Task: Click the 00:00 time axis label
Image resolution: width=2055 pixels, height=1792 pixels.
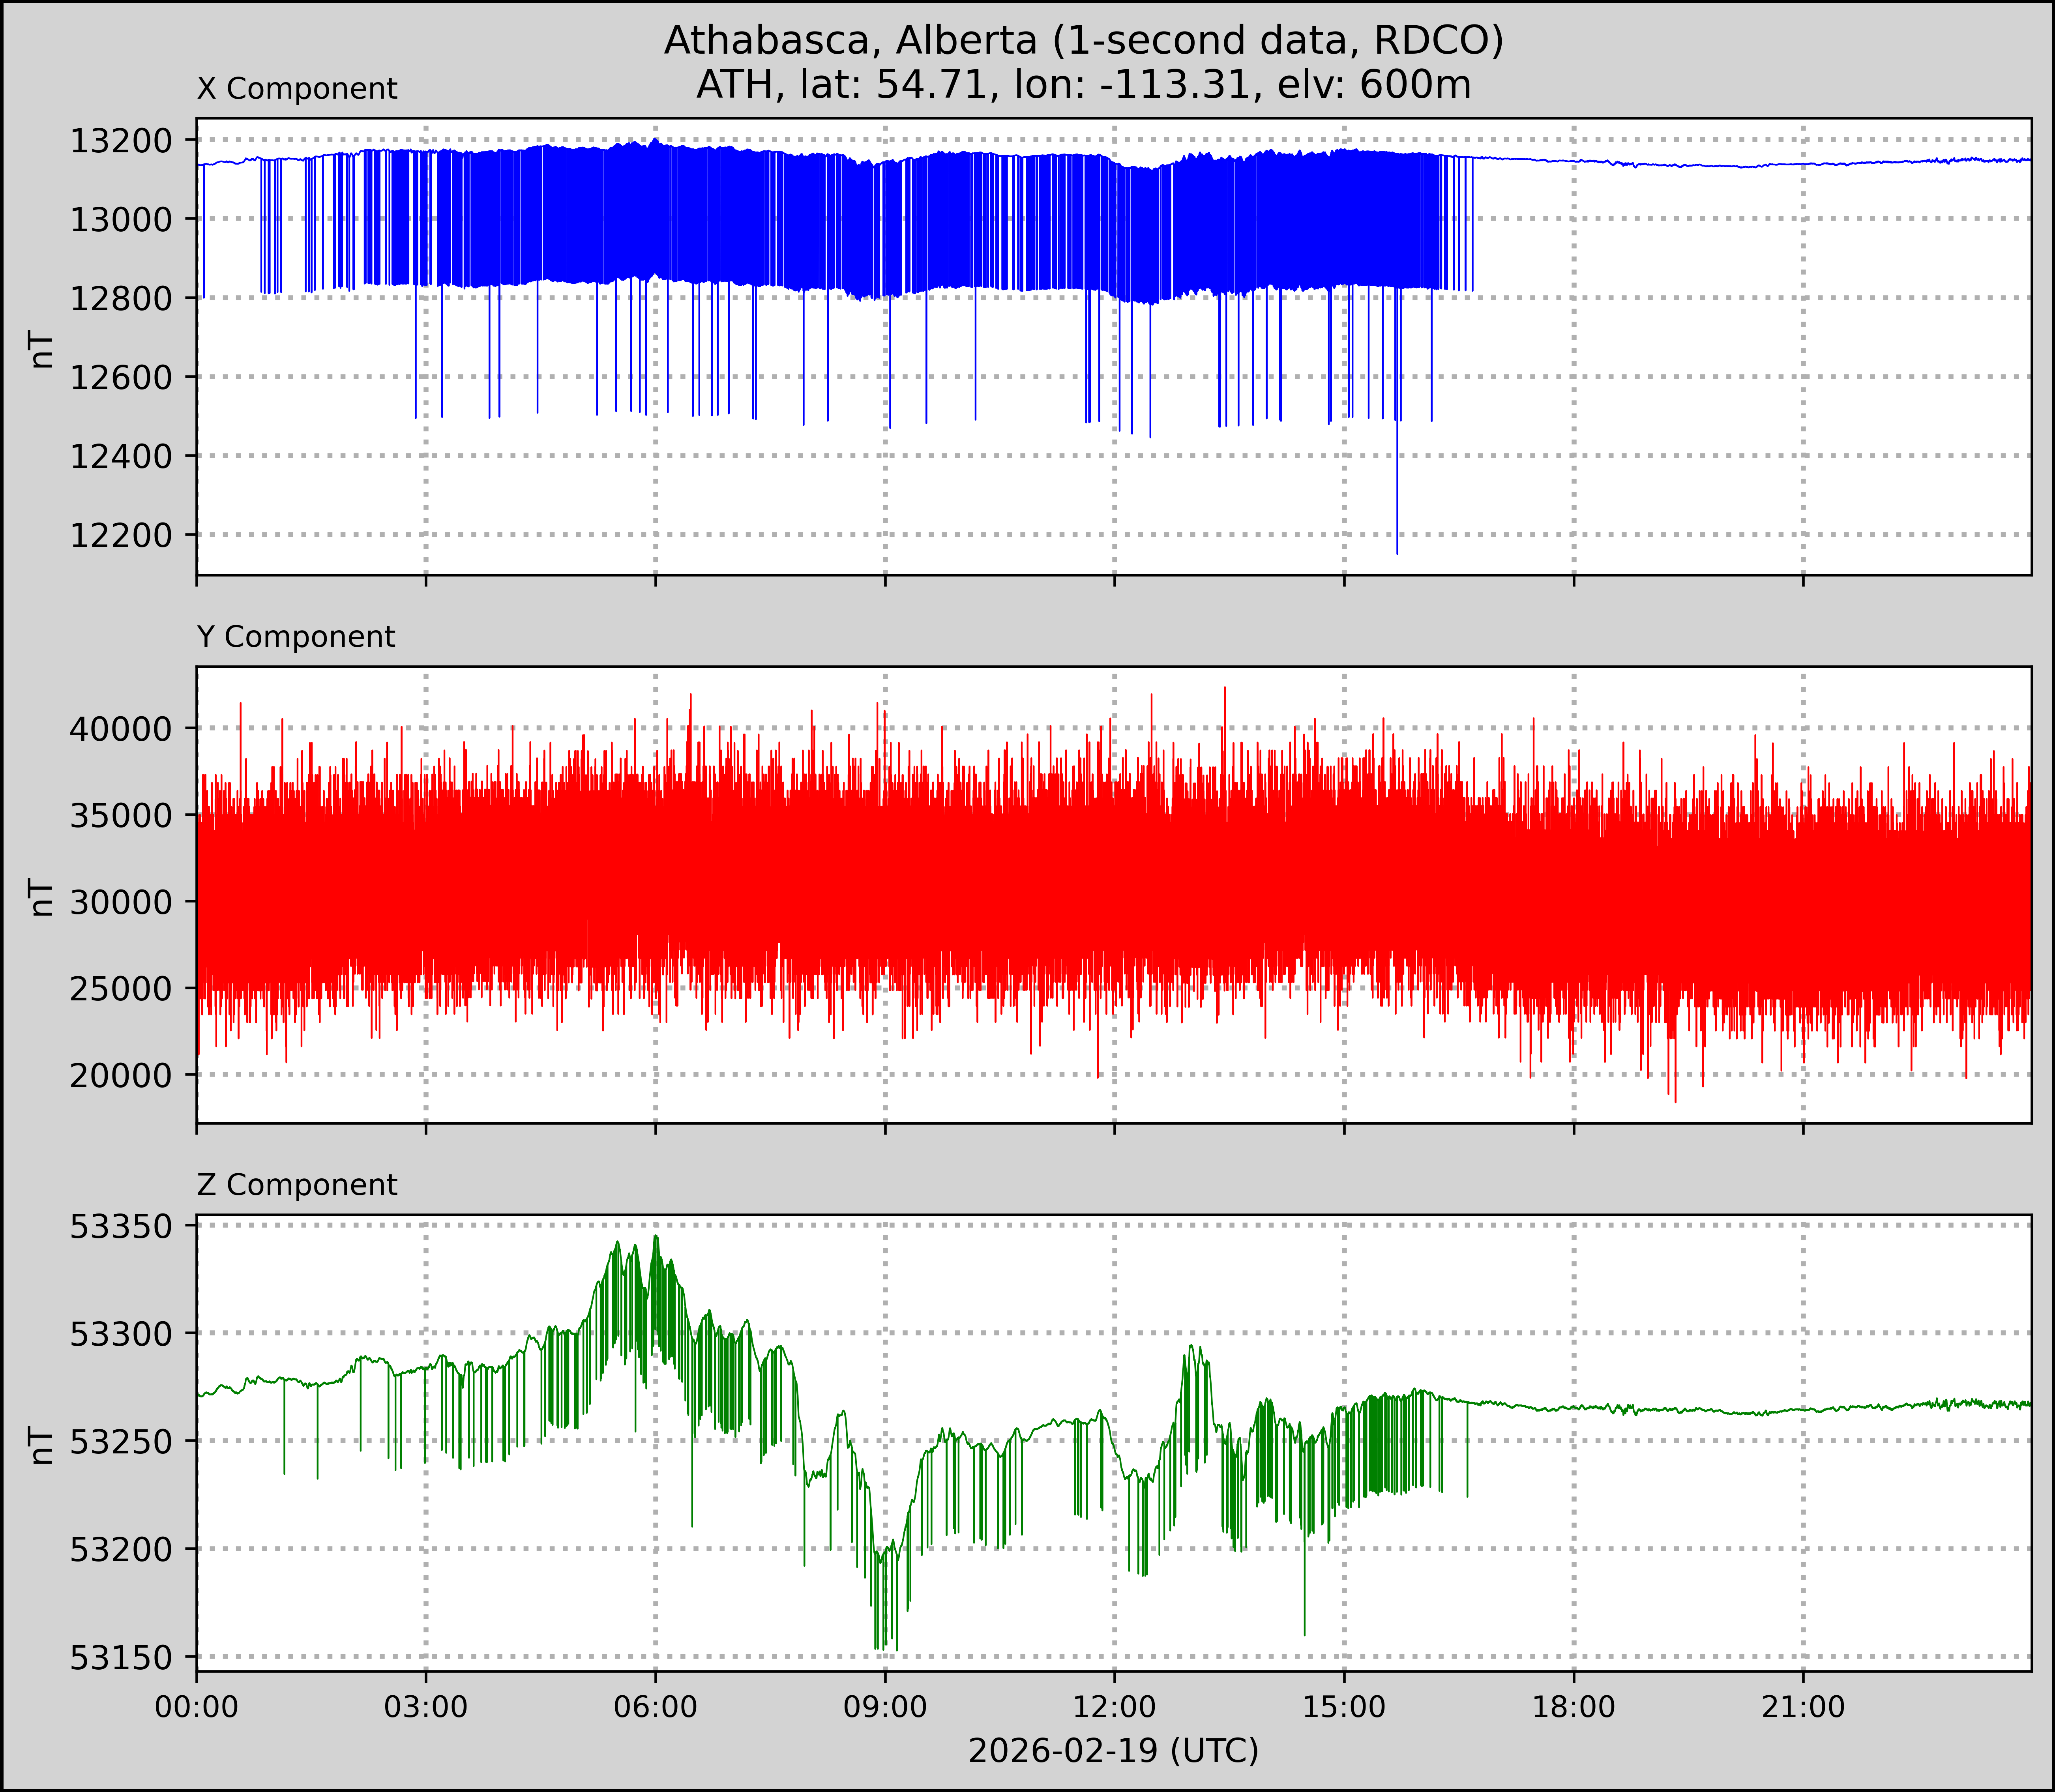Action: [x=197, y=1707]
